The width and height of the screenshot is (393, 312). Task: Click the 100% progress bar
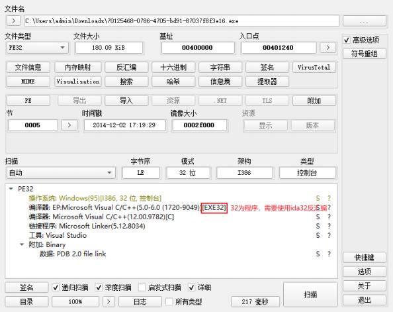(75, 301)
